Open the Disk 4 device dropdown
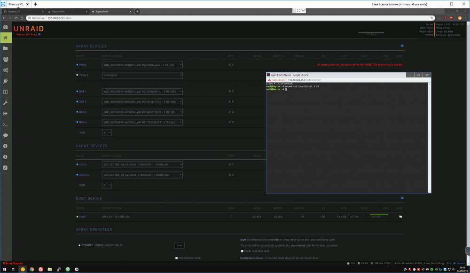 pyautogui.click(x=142, y=122)
